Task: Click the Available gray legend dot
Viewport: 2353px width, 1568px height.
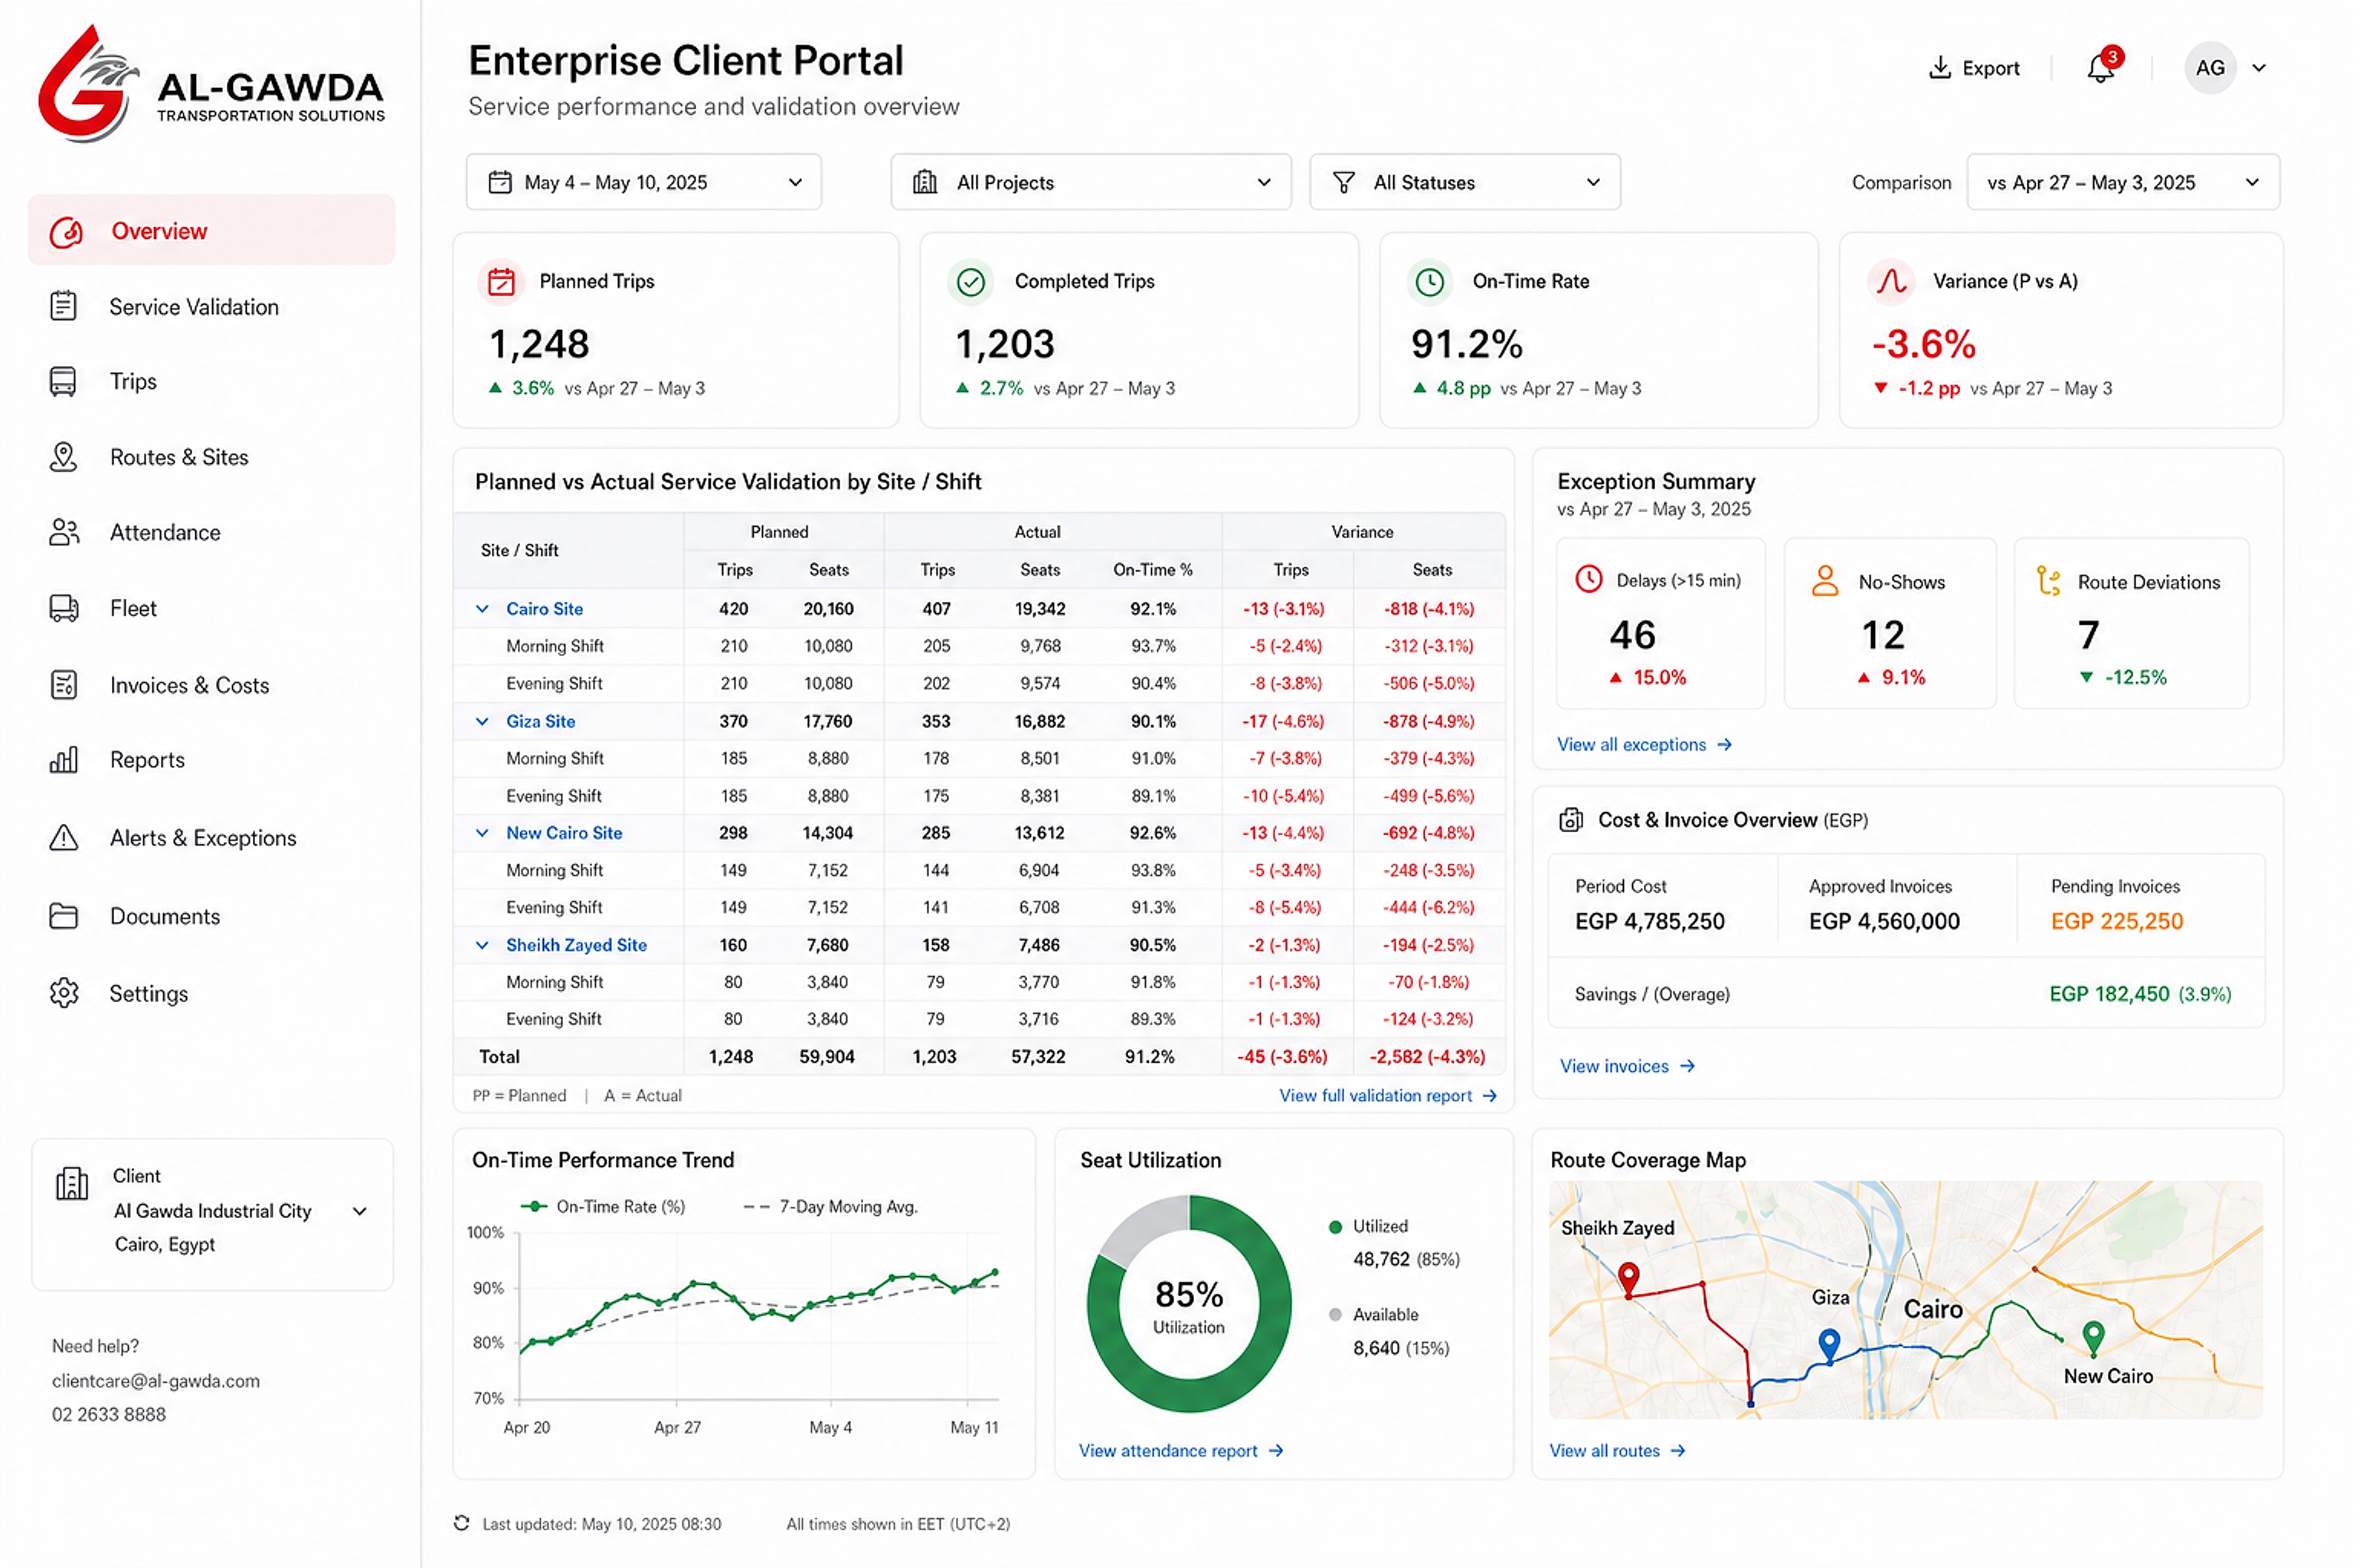Action: coord(1334,1315)
